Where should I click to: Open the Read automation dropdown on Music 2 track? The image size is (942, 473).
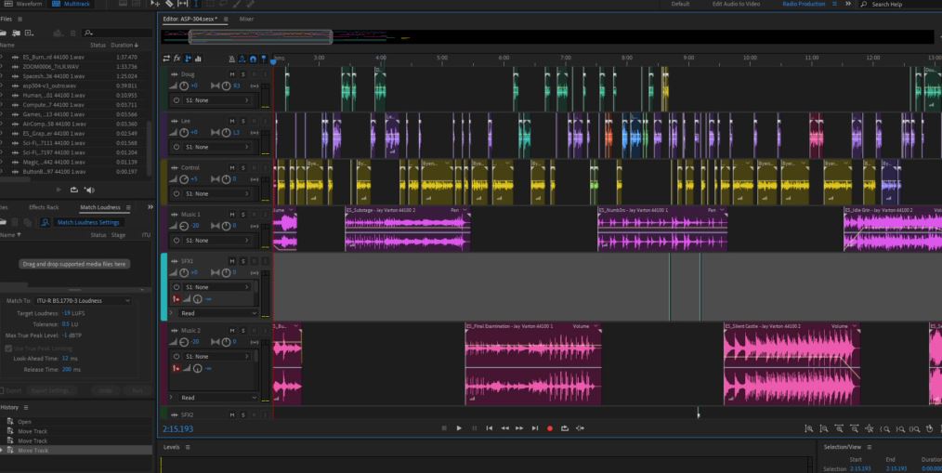coord(217,398)
